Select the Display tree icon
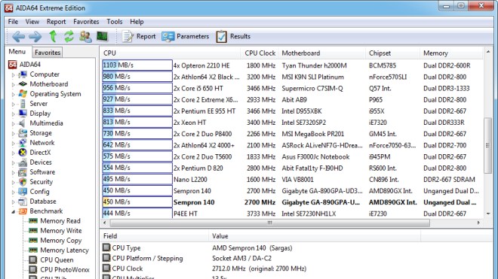The height and width of the screenshot is (279, 498). click(x=23, y=114)
